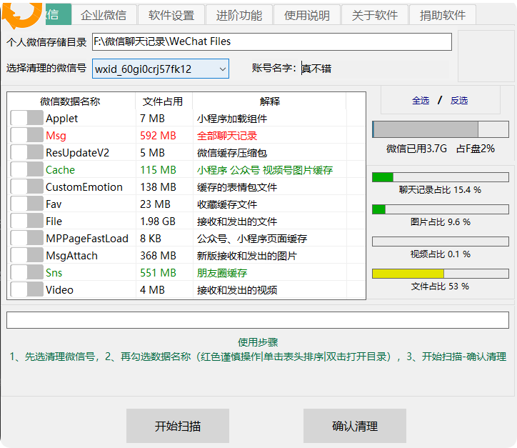Open the 关于软件 tab
Viewport: 517px width, 448px height.
[x=375, y=15]
